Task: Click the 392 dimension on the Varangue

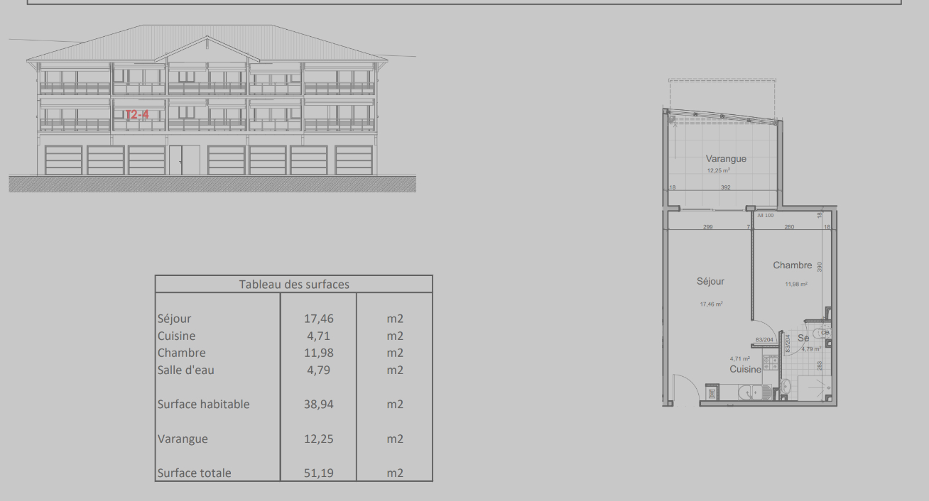Action: tap(725, 188)
